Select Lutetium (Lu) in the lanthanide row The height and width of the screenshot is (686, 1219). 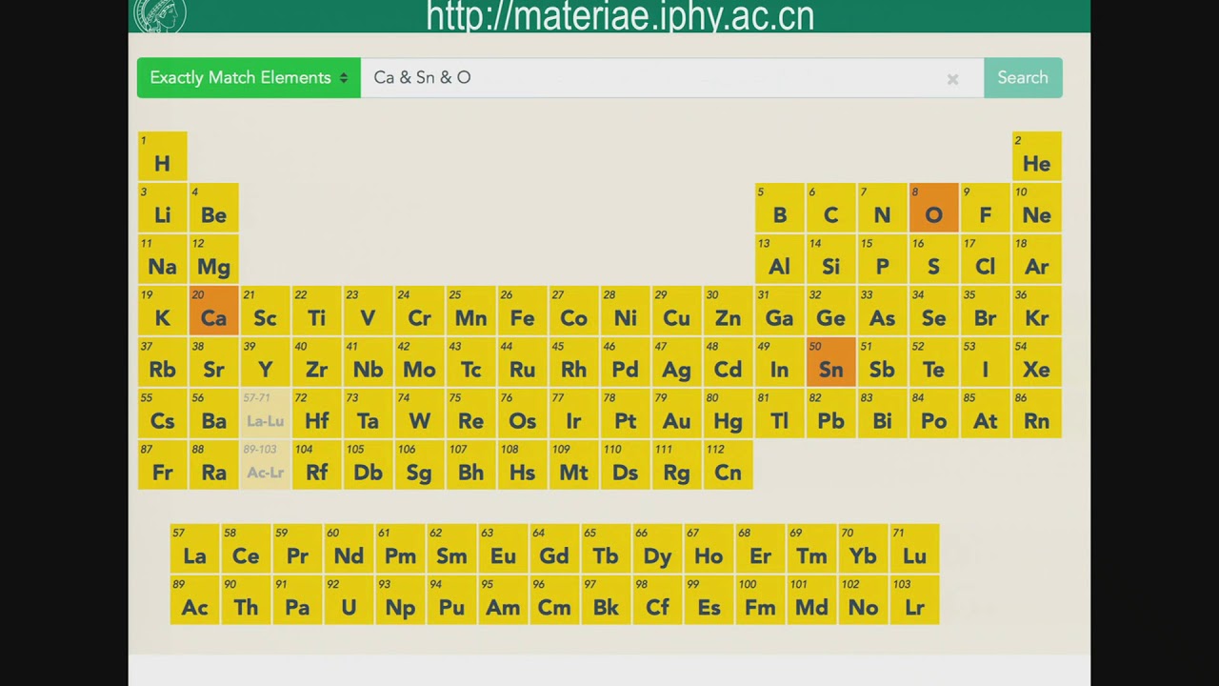(x=915, y=549)
